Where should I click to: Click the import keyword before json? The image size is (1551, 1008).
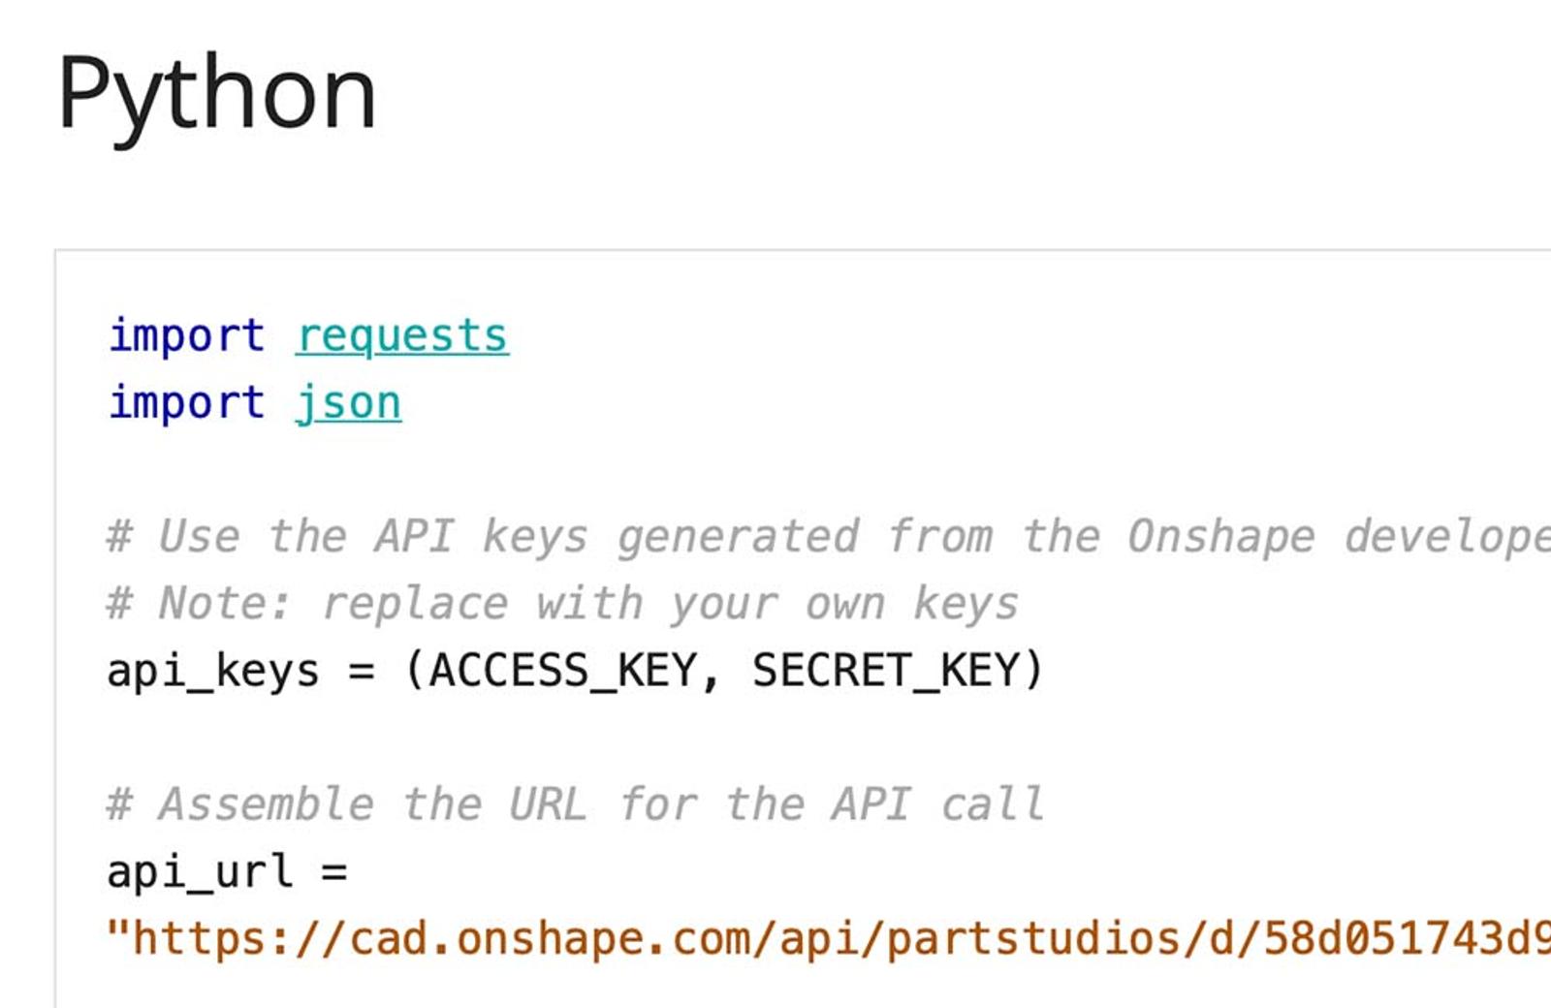pyautogui.click(x=186, y=403)
